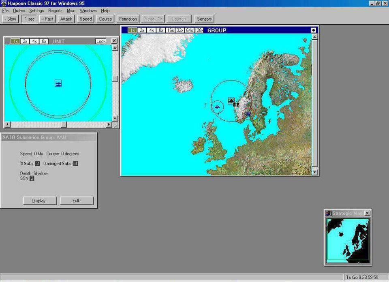Switch Group map zoom to 16x

[x=170, y=30]
